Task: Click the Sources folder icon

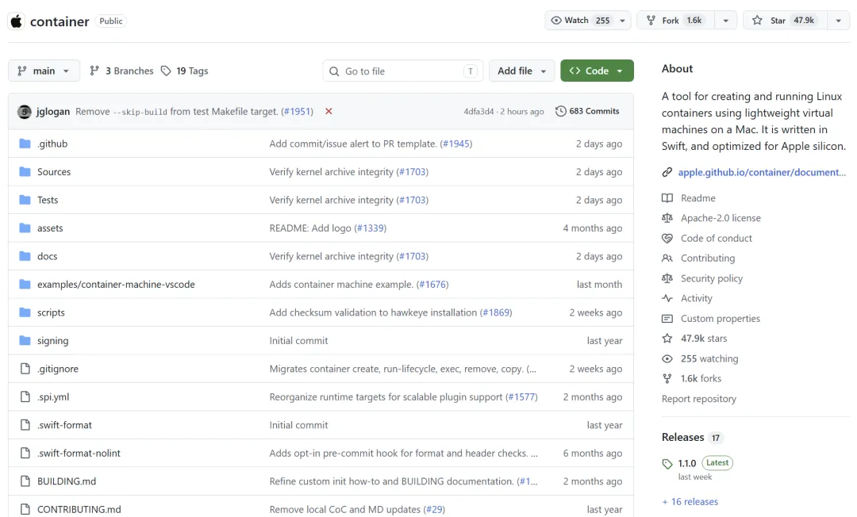Action: coord(25,171)
